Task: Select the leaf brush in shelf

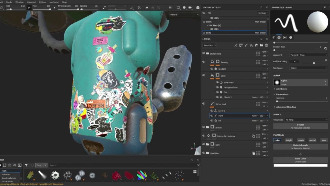Action: click(x=31, y=175)
